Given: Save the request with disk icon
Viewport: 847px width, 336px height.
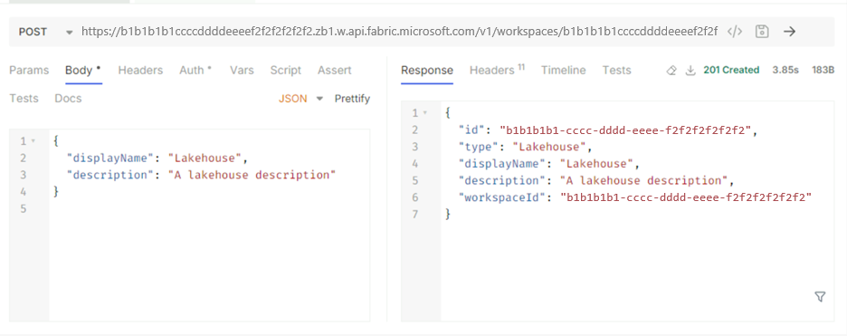Looking at the screenshot, I should [762, 32].
